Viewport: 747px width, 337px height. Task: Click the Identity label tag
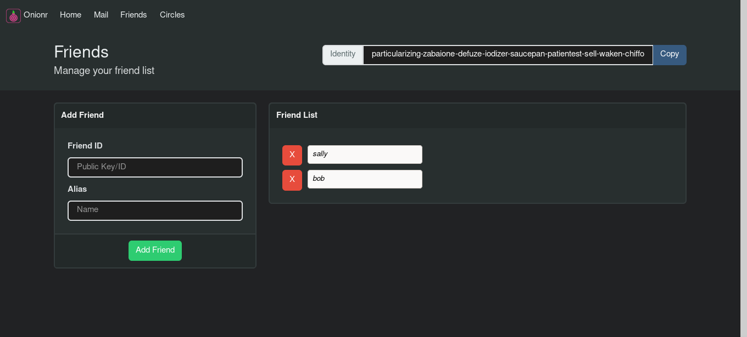pos(343,55)
